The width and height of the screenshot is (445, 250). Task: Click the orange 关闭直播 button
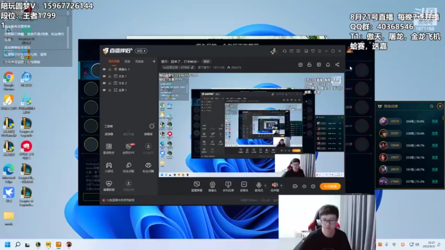(330, 186)
